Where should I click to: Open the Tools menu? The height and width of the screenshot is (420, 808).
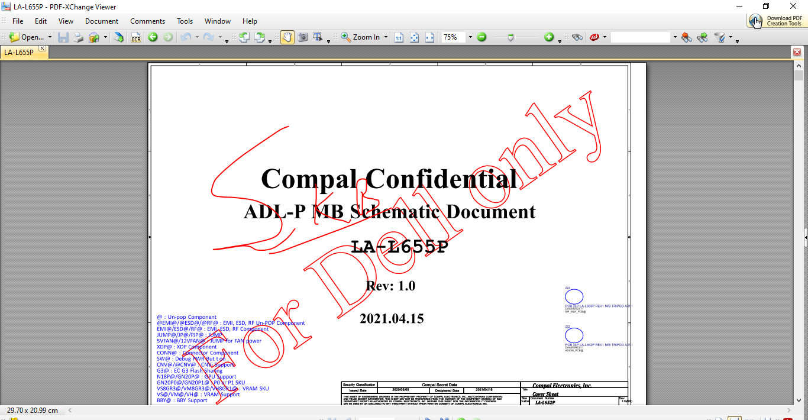185,21
